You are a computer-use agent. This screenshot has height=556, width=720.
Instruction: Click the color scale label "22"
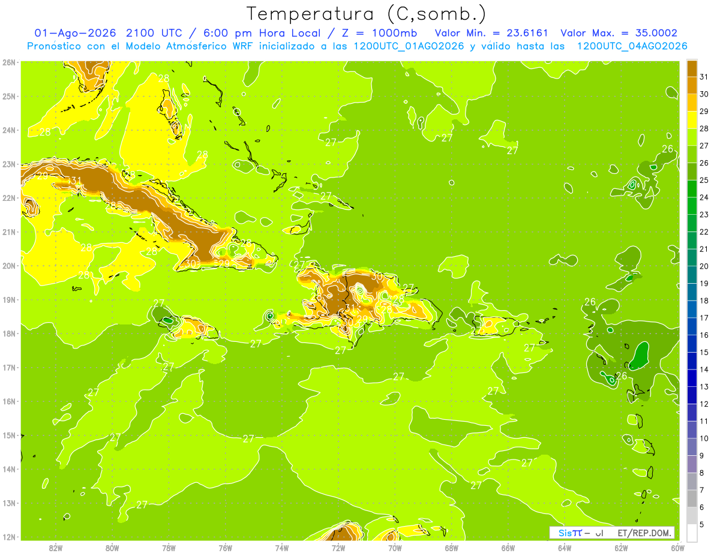tap(704, 232)
